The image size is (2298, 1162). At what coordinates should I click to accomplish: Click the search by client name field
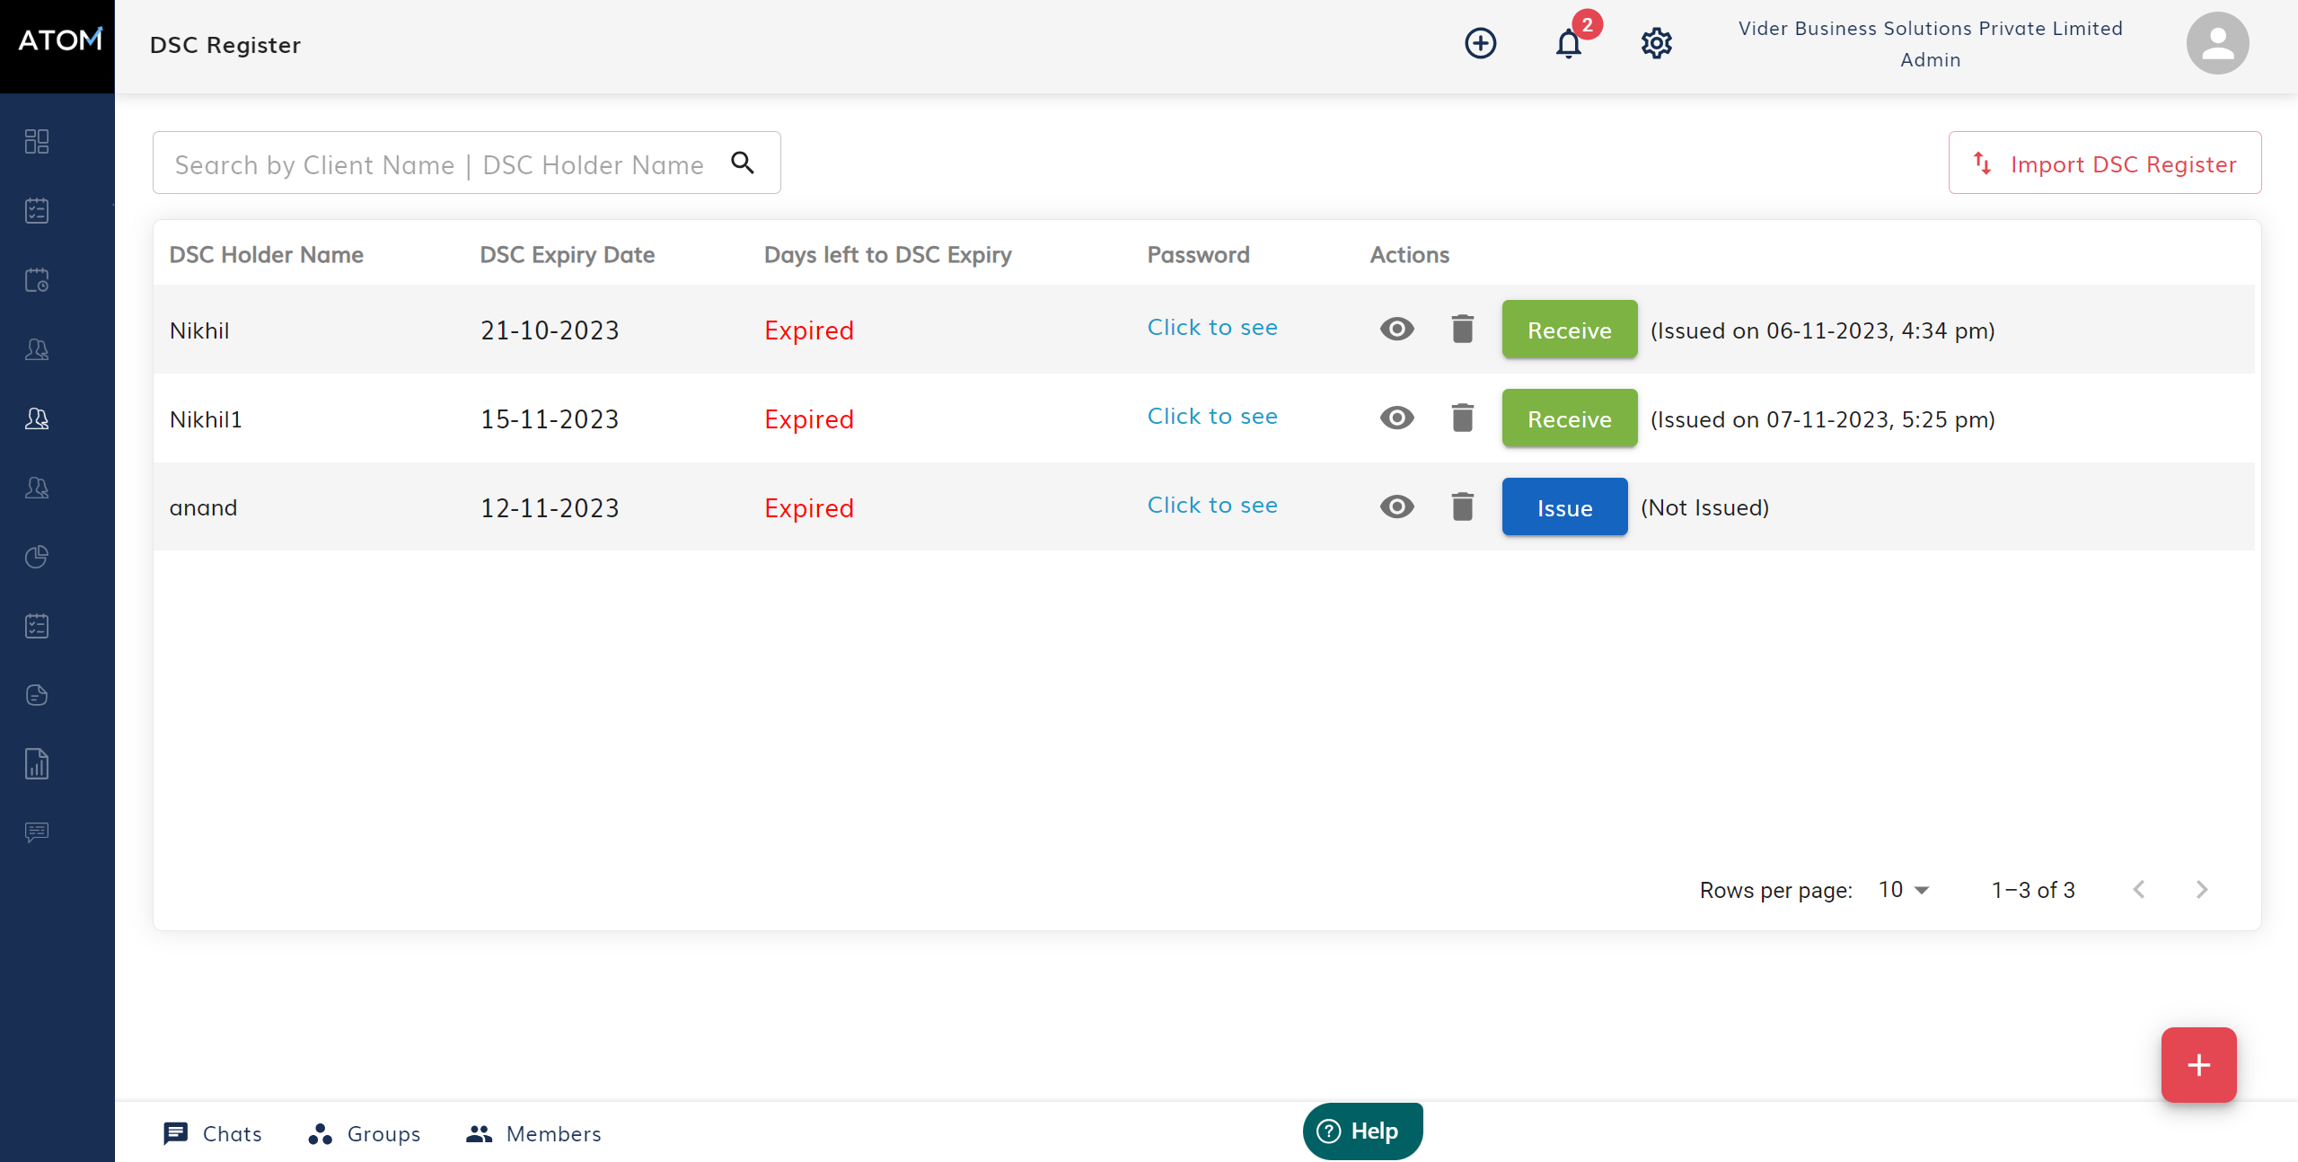click(440, 164)
